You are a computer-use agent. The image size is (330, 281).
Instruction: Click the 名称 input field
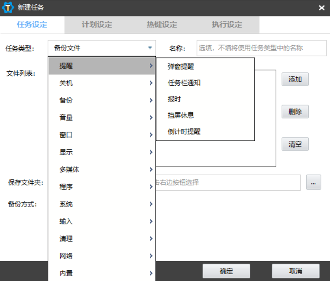coord(261,48)
